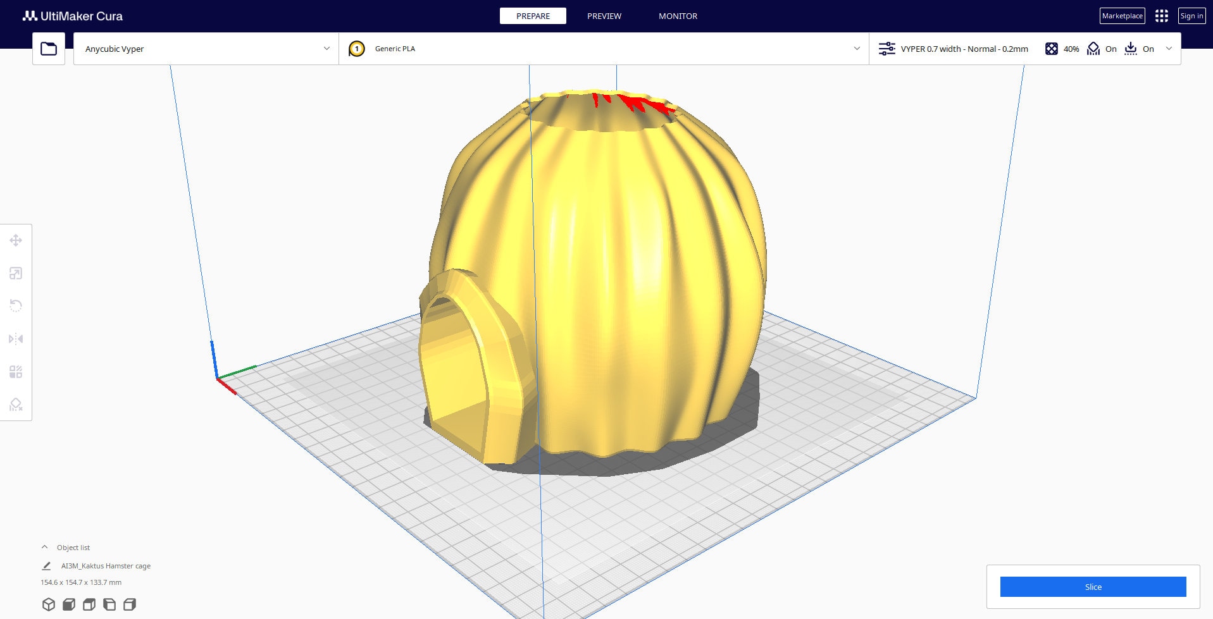Open Per Model Settings tool
This screenshot has width=1213, height=619.
16,372
